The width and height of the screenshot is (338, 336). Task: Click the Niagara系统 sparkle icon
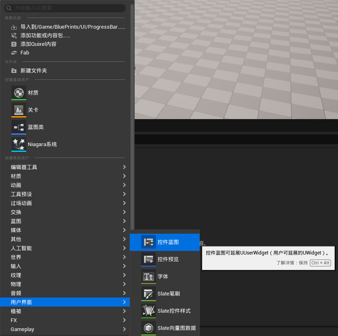19,144
